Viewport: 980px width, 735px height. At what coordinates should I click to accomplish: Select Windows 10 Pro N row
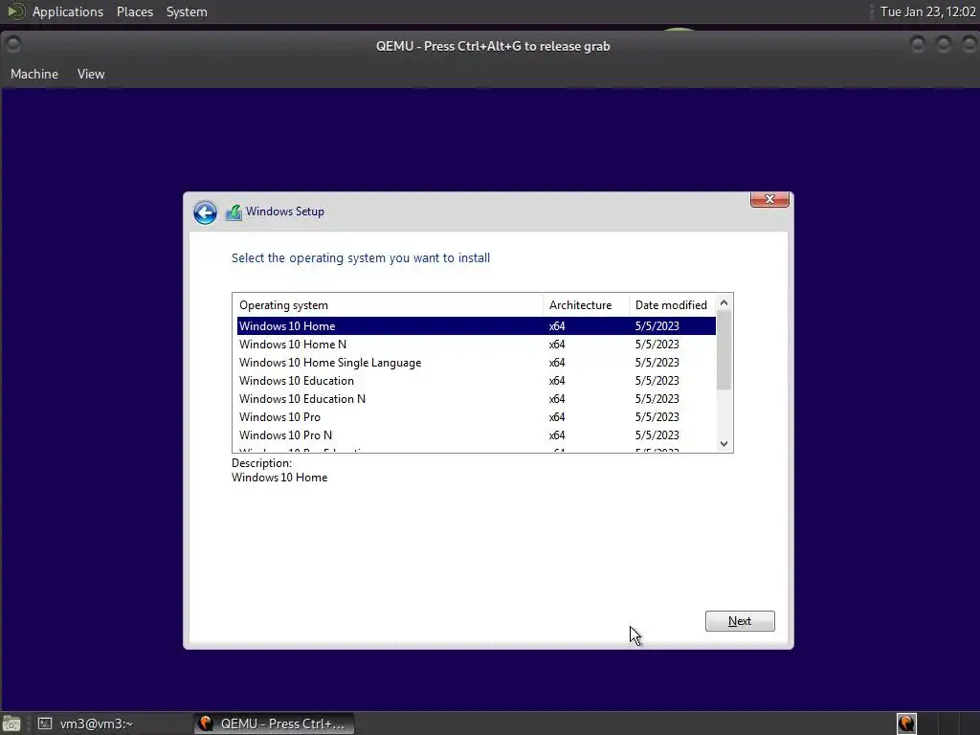pos(477,434)
